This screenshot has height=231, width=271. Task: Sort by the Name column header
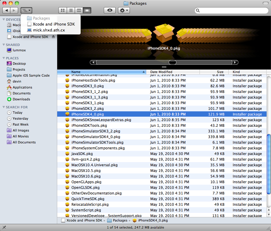(x=102, y=72)
